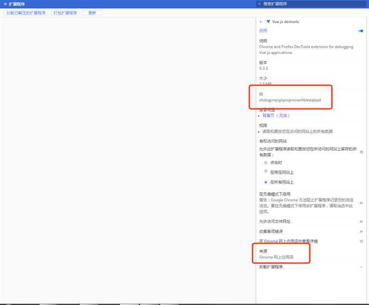369x305 pixels.
Task: Click the 有权访问的网站 heading
Action: pyautogui.click(x=273, y=141)
